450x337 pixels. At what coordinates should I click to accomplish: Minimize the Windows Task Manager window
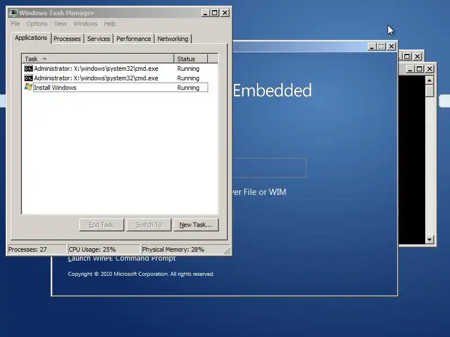click(x=205, y=13)
